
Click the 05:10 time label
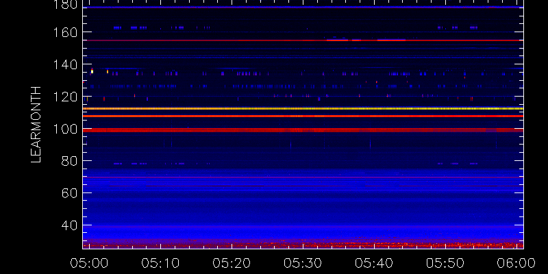(x=160, y=263)
